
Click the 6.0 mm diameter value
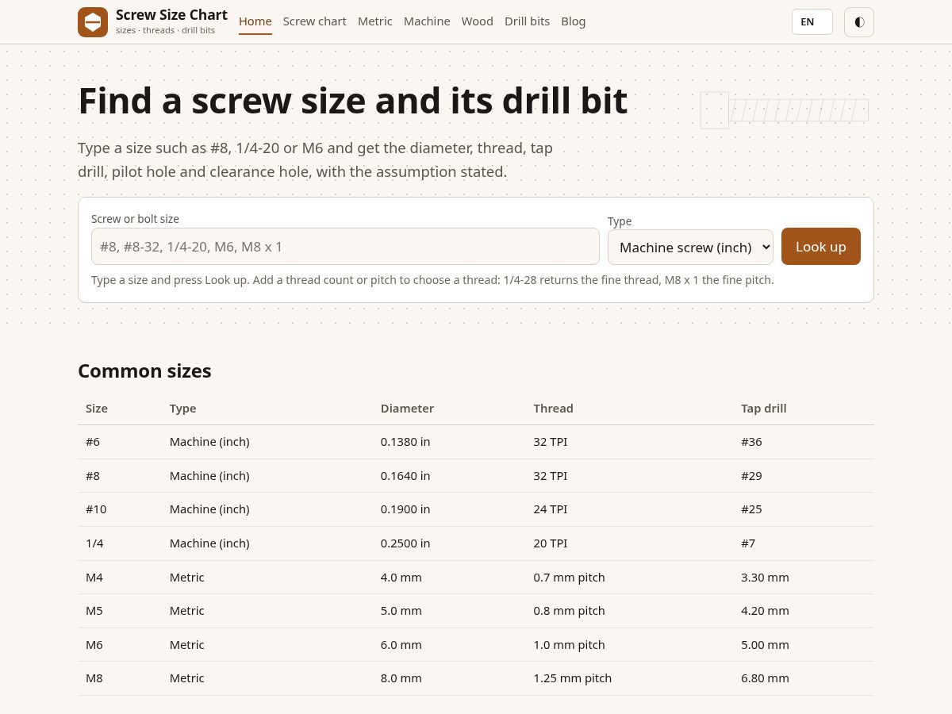click(x=401, y=645)
